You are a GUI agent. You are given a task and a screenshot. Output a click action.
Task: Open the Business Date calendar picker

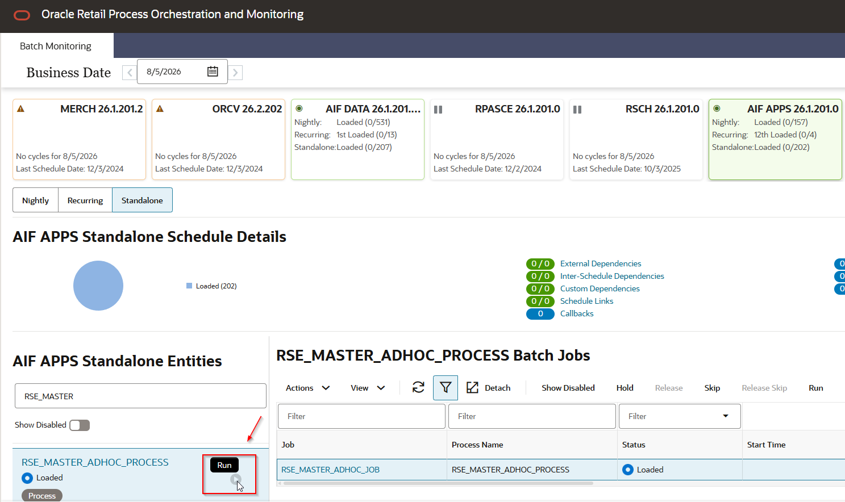(x=213, y=72)
